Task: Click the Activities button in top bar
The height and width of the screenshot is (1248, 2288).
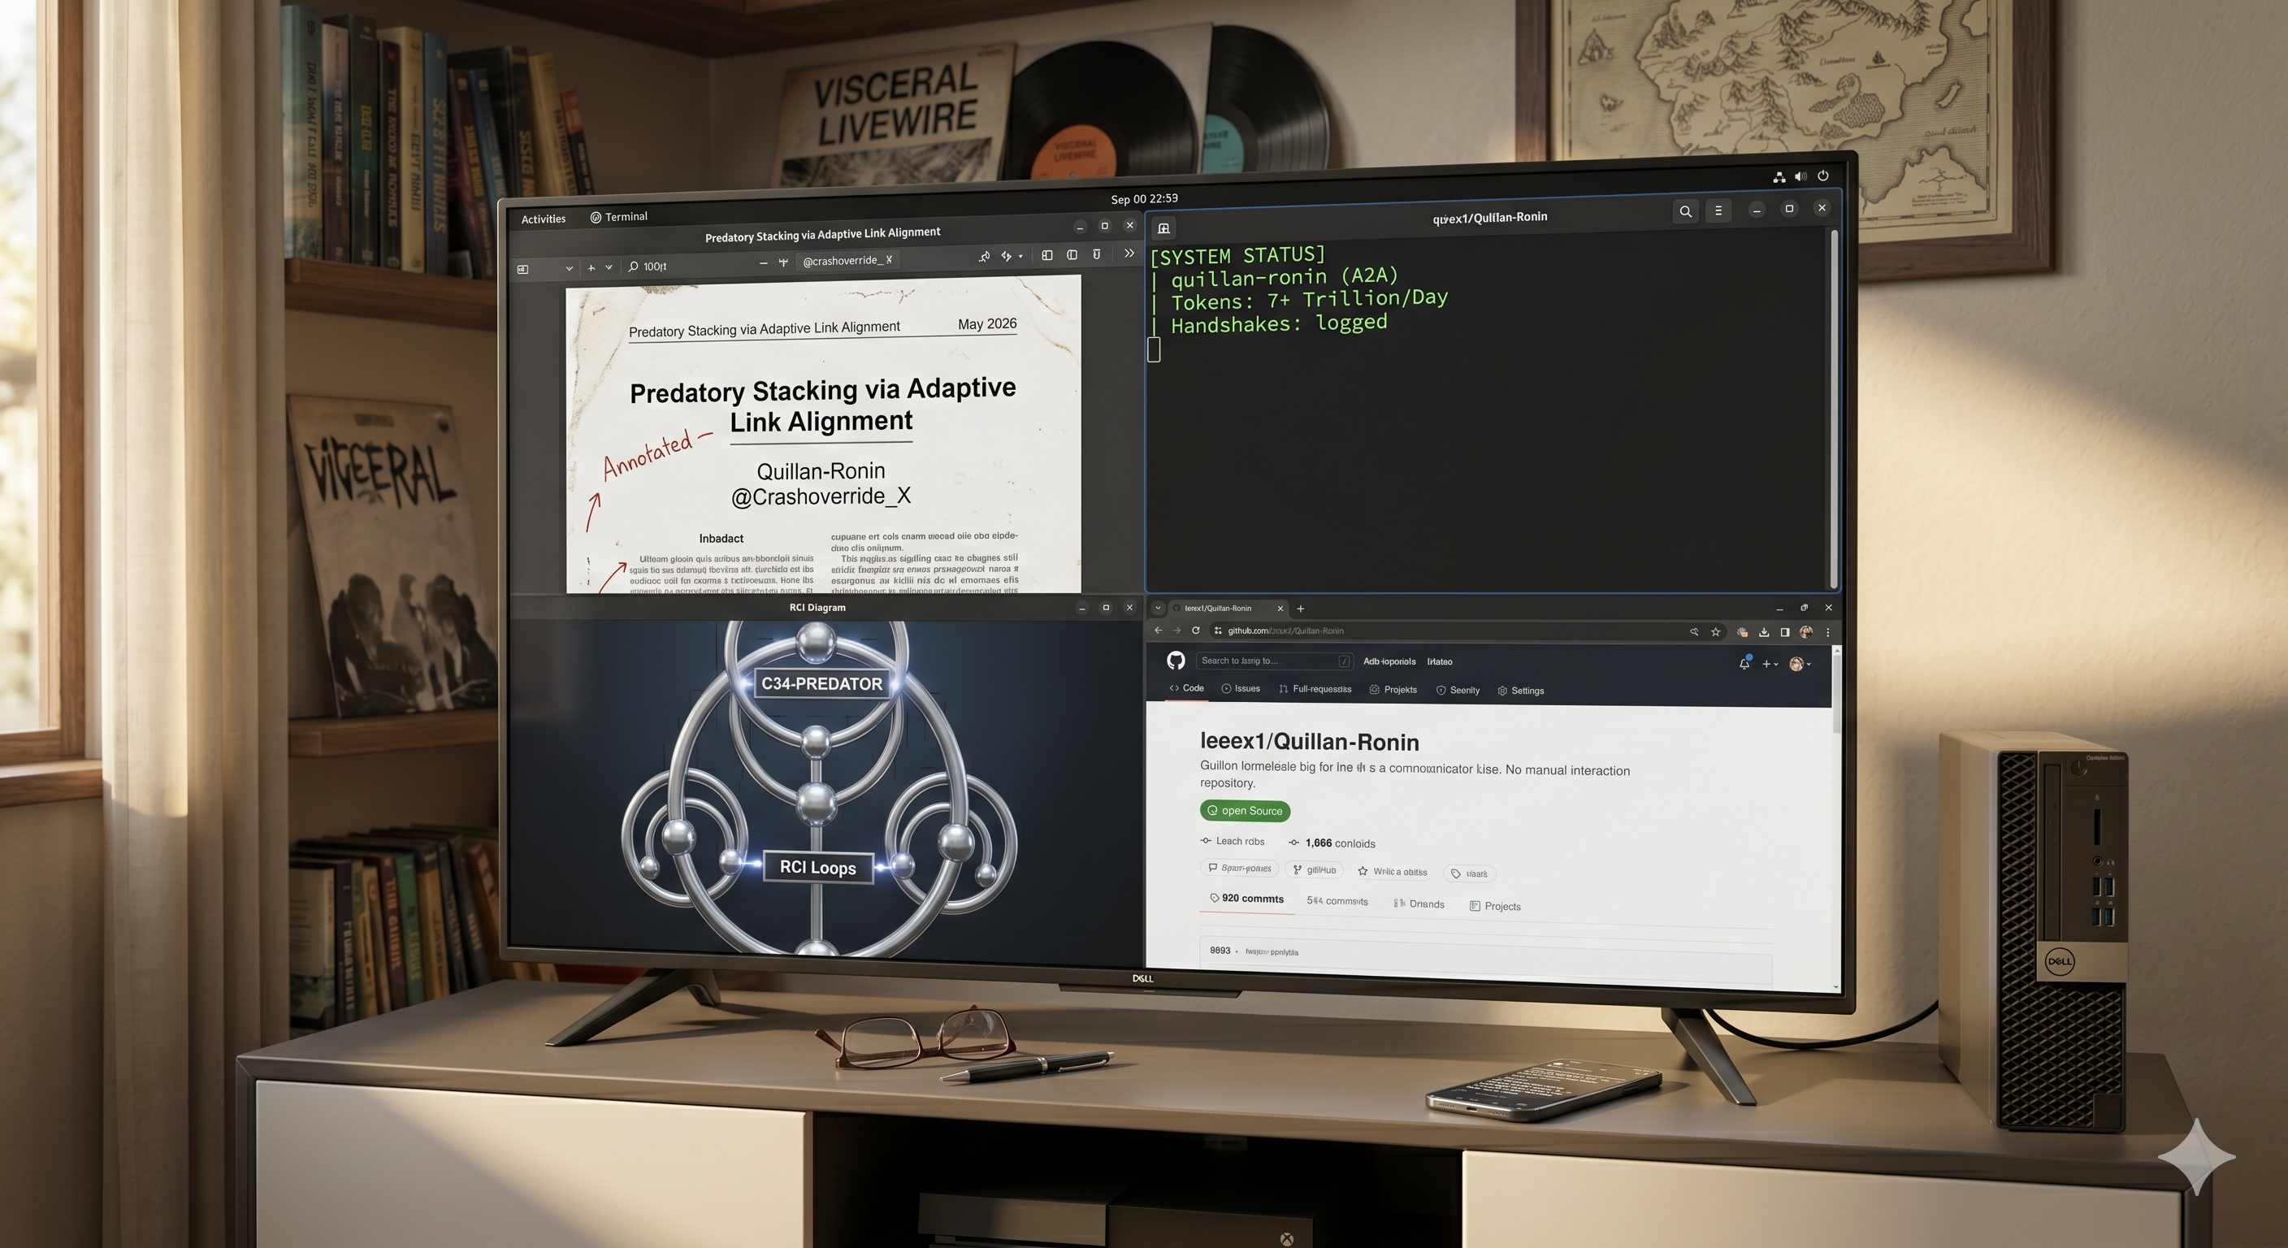Action: click(543, 219)
